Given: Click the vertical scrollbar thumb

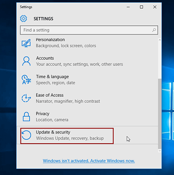Looking at the screenshot, I should click(160, 114).
